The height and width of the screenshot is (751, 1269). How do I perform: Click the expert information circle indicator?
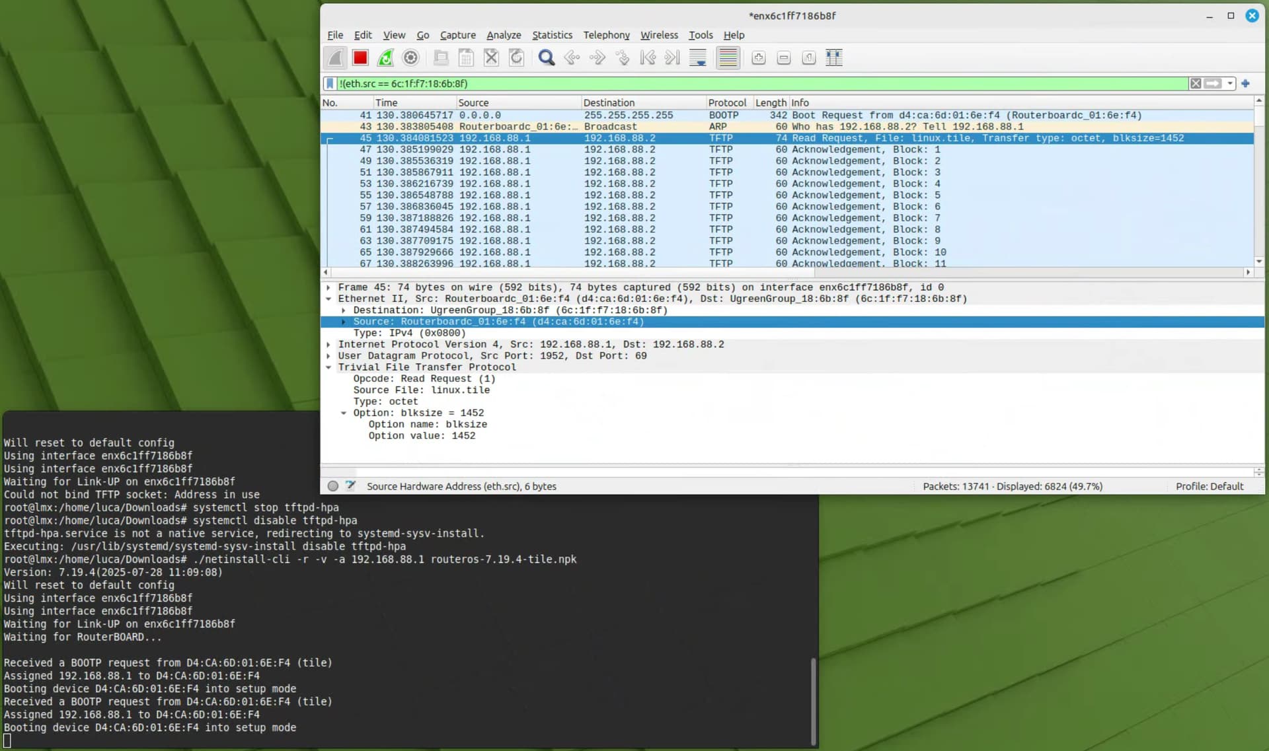click(333, 486)
